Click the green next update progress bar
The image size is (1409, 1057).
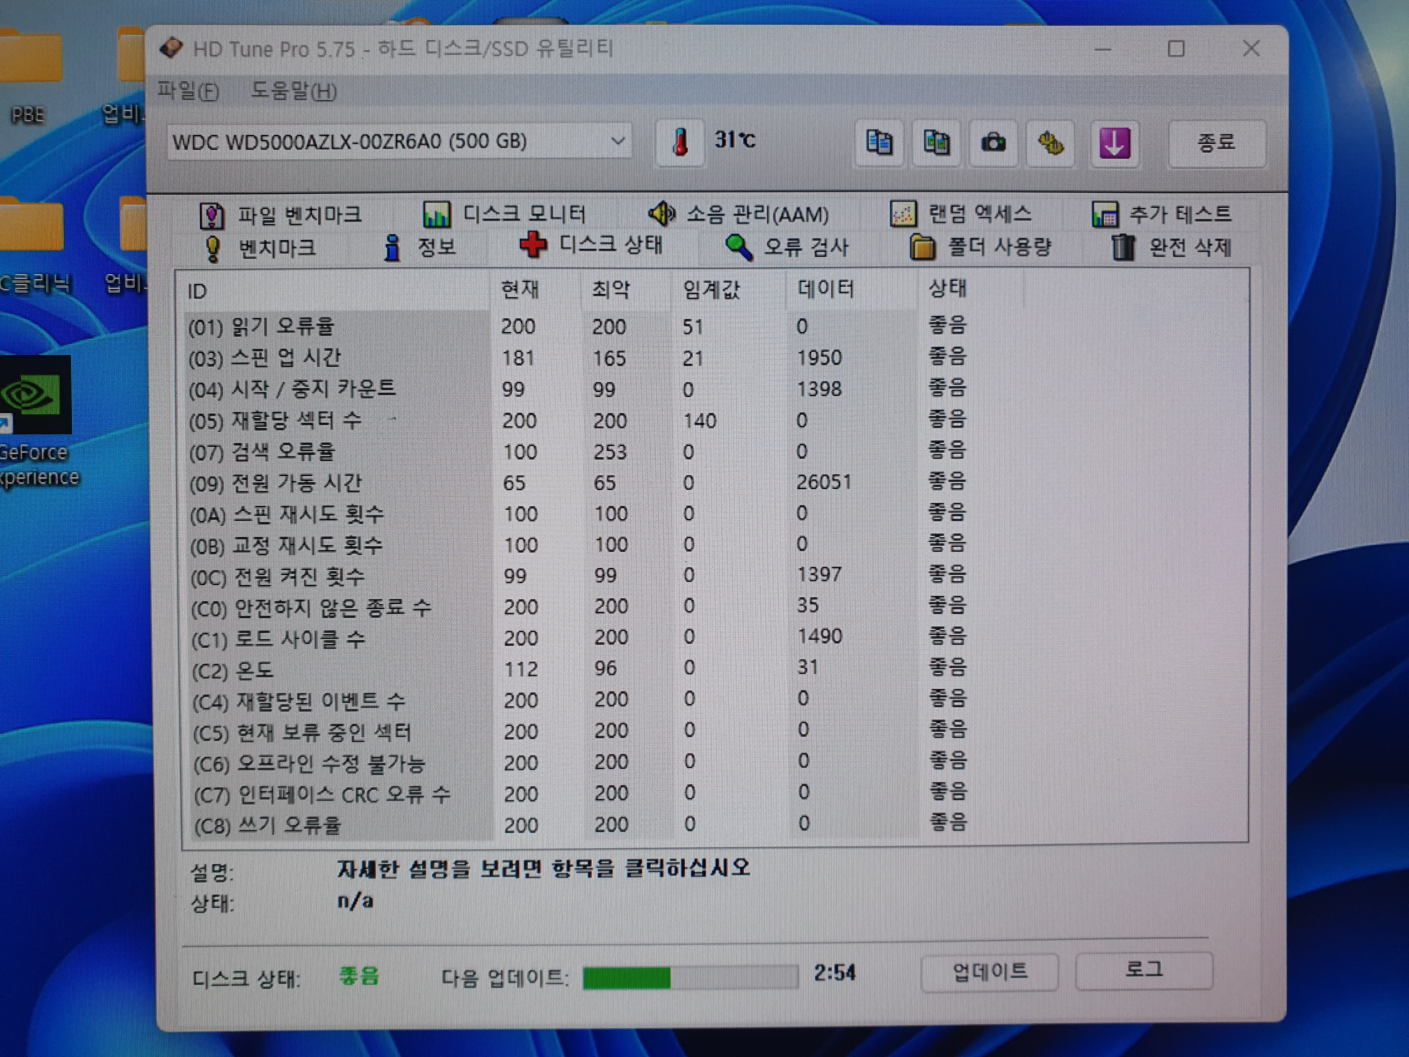[691, 977]
